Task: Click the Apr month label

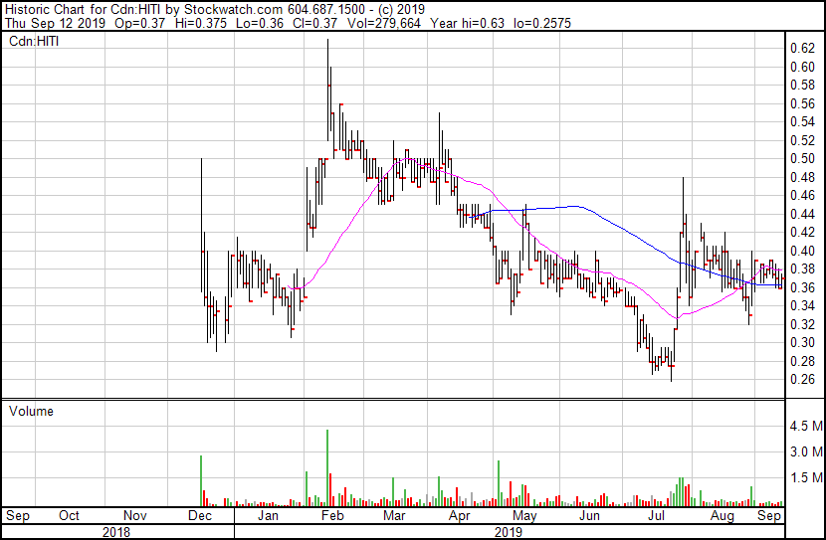Action: [x=460, y=516]
